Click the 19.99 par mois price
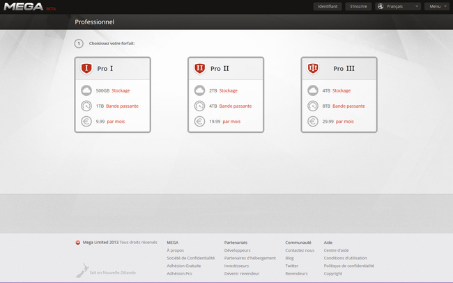Viewport: 453px width, 283px height. [x=225, y=122]
